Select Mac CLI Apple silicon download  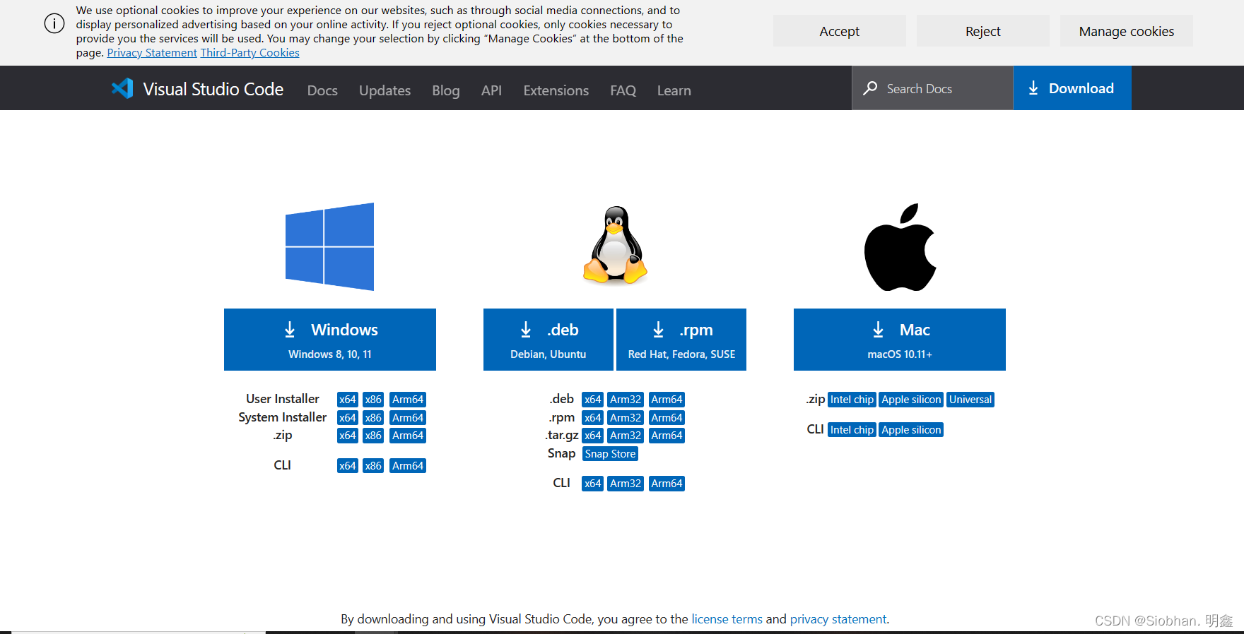pos(912,430)
